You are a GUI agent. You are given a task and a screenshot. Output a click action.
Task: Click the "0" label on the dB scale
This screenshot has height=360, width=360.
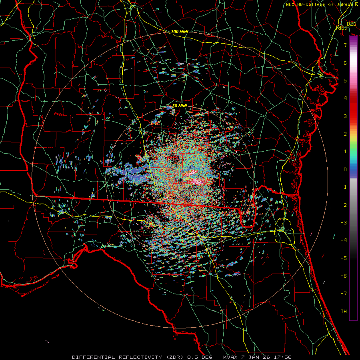[345, 170]
